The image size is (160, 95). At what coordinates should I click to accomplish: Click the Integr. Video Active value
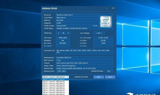(84, 66)
